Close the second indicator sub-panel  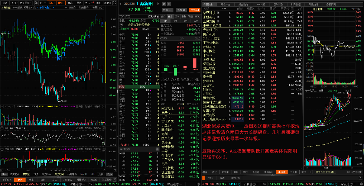pos(104,128)
